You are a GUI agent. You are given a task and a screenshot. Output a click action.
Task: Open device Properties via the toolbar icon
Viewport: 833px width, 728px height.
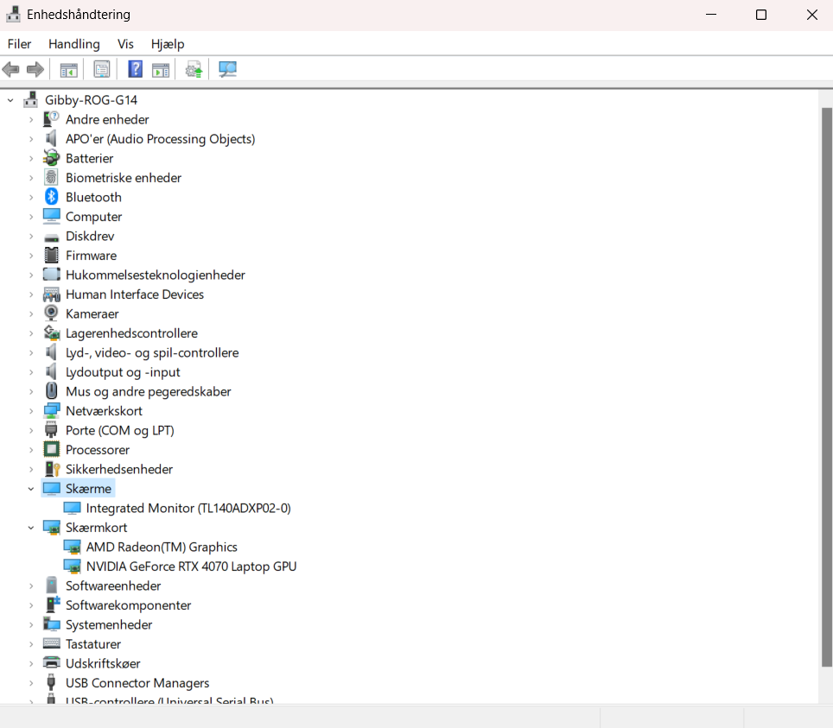click(x=101, y=68)
